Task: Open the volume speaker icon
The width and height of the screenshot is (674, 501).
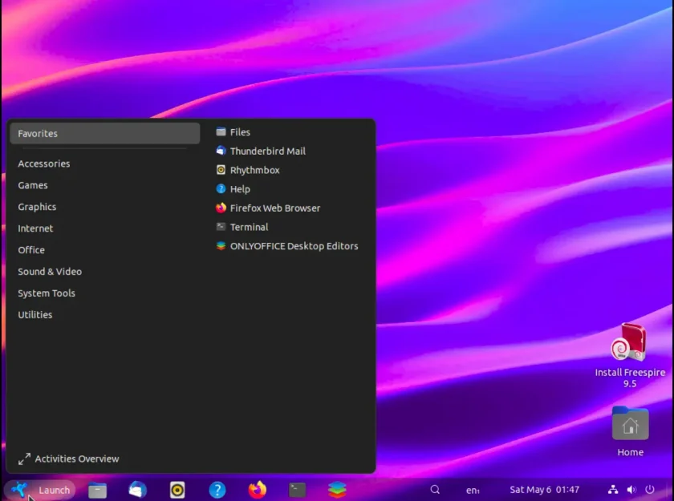Action: tap(631, 490)
